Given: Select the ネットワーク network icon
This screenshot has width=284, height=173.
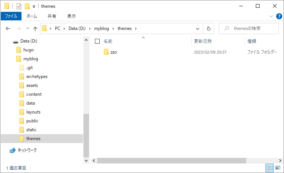Looking at the screenshot, I should coord(13,150).
